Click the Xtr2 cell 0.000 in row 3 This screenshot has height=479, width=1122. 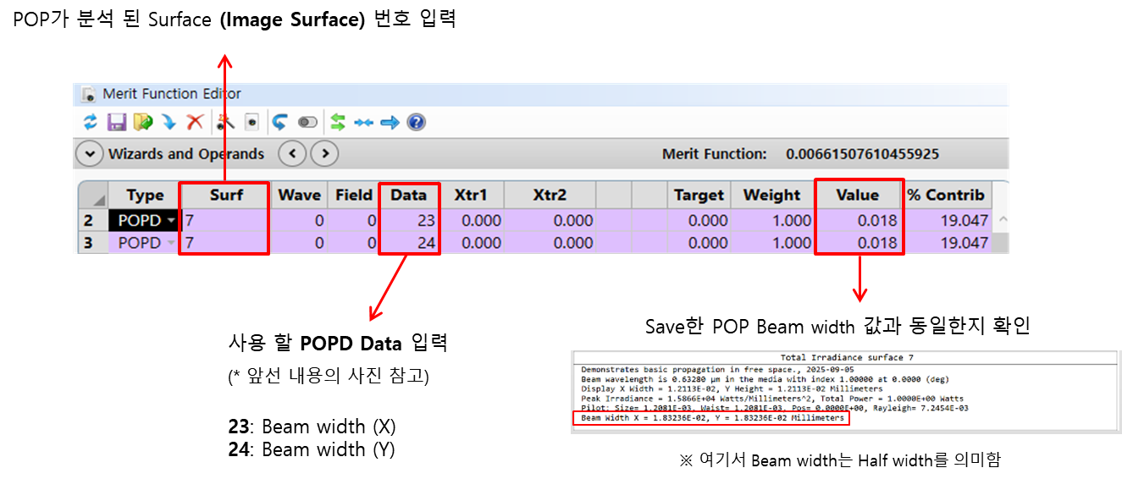pyautogui.click(x=550, y=243)
